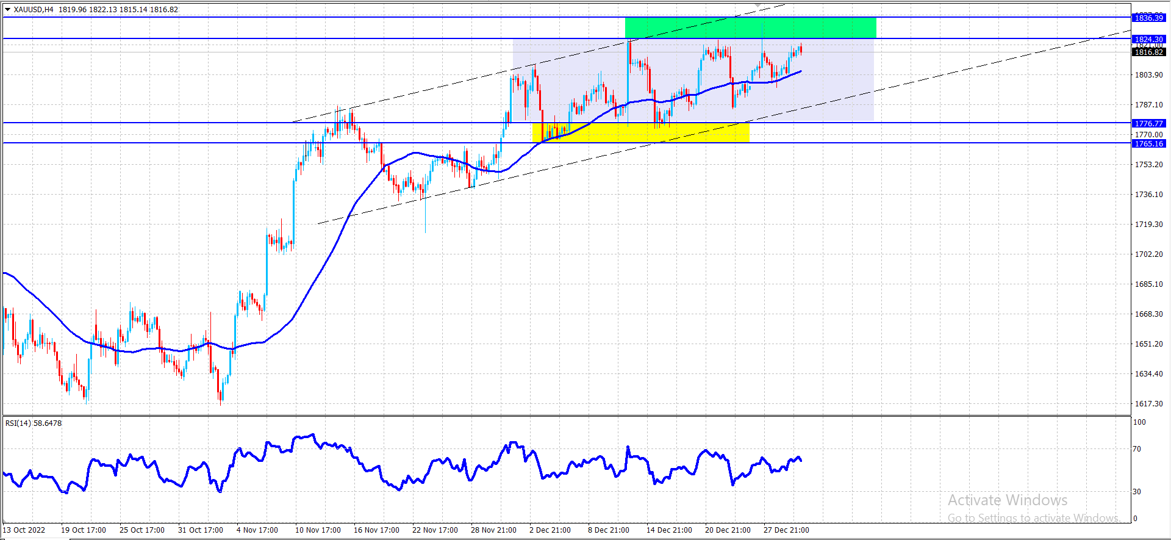Viewport: 1171px width, 540px height.
Task: Click the 2 Dec 21:00 time axis label
Action: click(x=550, y=530)
